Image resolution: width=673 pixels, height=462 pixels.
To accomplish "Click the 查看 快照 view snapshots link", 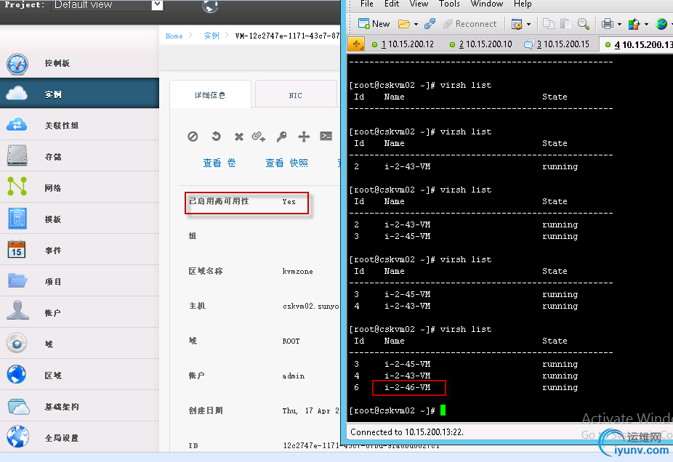I will click(x=286, y=163).
